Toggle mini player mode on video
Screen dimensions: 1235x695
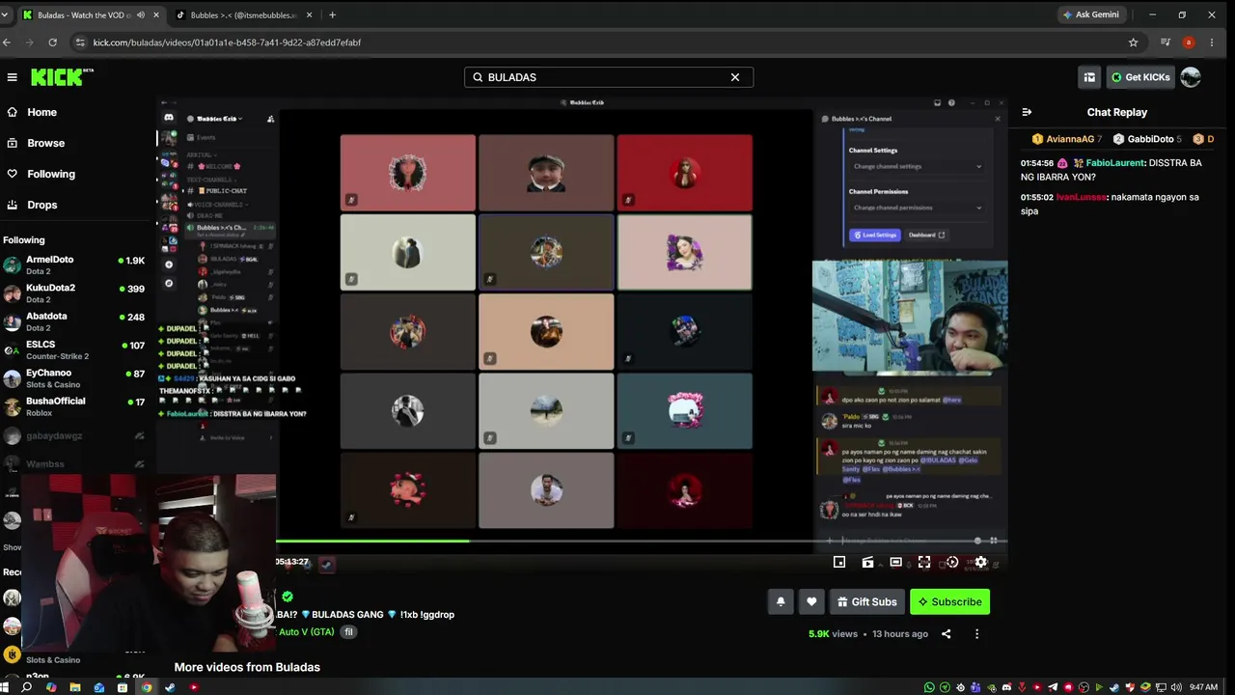click(x=839, y=562)
